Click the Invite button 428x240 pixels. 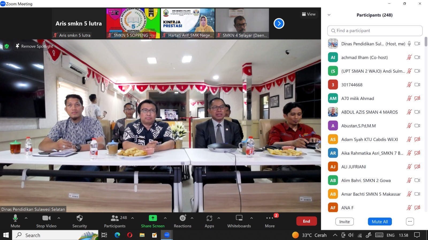[344, 222]
